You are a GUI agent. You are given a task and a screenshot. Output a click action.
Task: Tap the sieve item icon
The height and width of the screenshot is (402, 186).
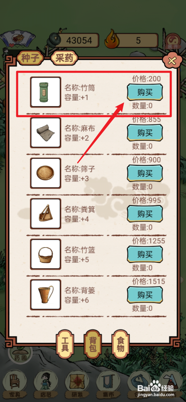pos(46,173)
